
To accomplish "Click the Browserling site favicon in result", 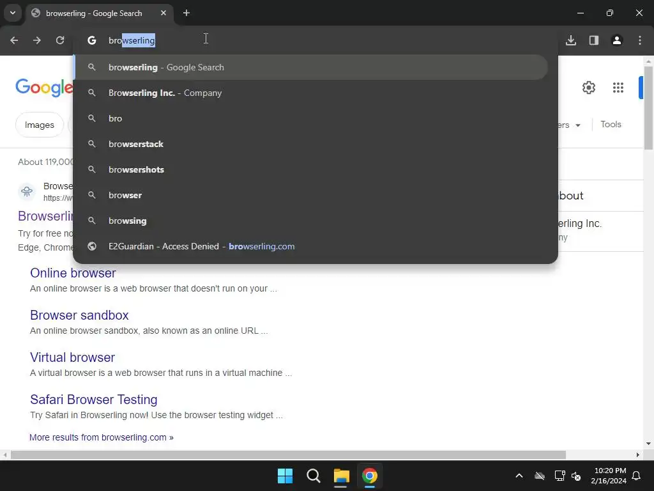I will (x=27, y=191).
